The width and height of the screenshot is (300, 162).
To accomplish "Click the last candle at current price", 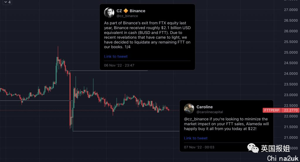I will (169, 110).
